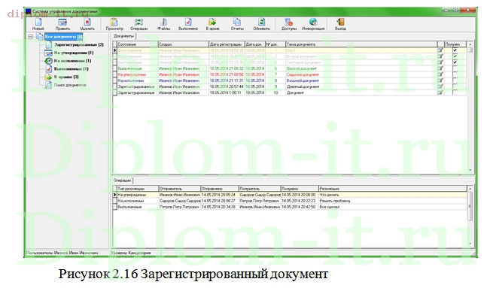Click edit icon in Седьмой документ row
Image resolution: width=496 pixels, height=288 pixels.
(x=440, y=74)
